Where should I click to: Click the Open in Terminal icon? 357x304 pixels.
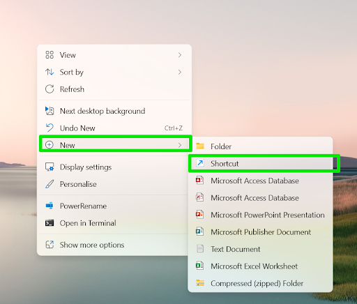[50, 223]
